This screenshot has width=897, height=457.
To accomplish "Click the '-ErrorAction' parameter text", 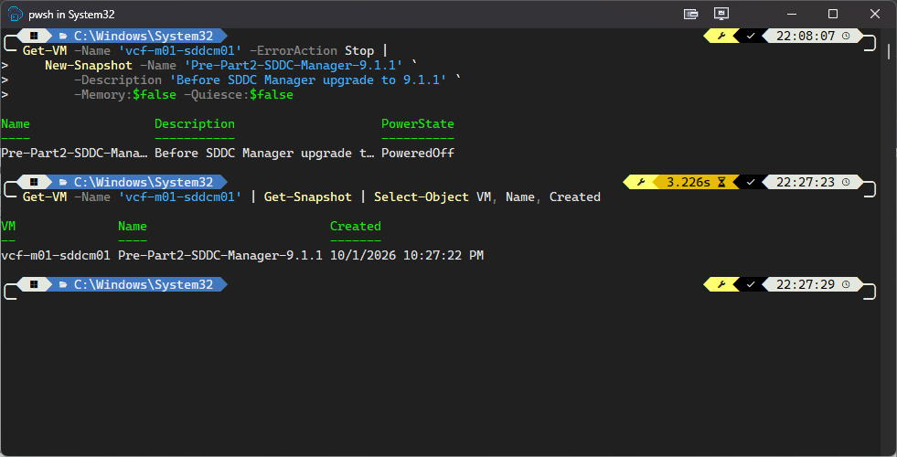I will pyautogui.click(x=294, y=51).
